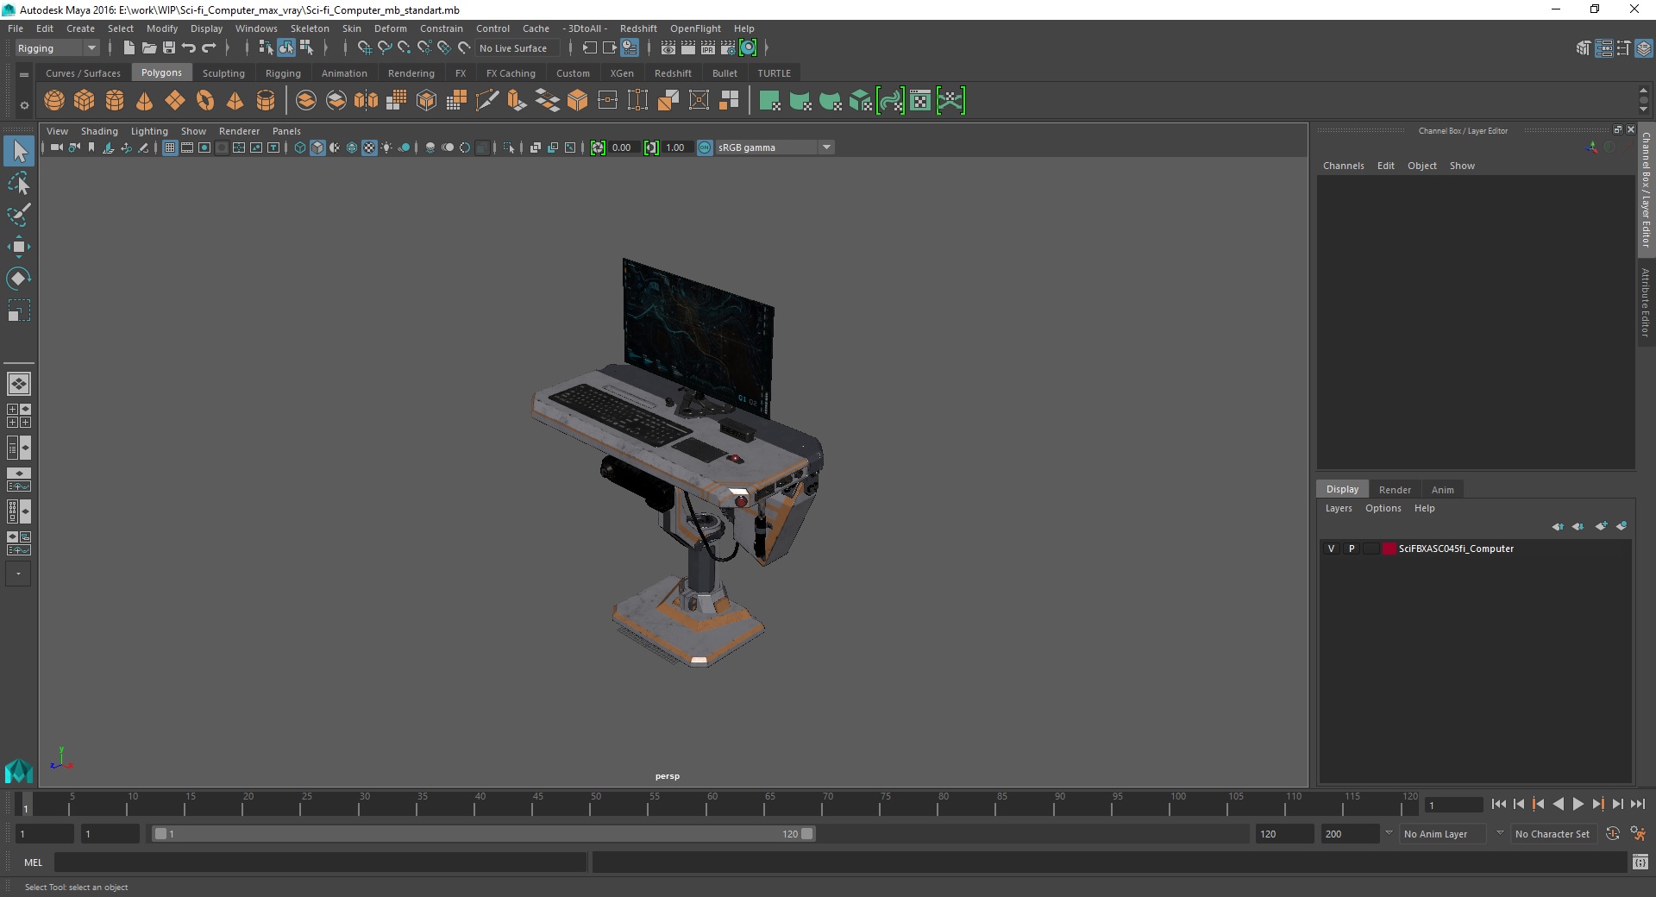
Task: Toggle playback P of SciFBXASC045fi_Computer layer
Action: pos(1352,549)
